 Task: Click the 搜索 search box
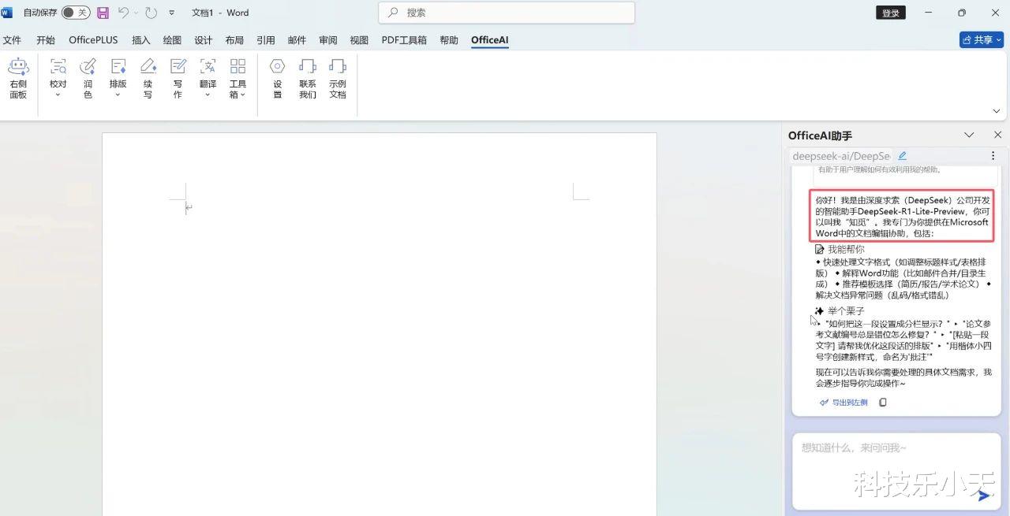[x=507, y=13]
